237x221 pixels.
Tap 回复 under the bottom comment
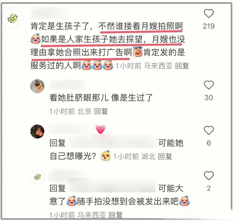click(116, 215)
